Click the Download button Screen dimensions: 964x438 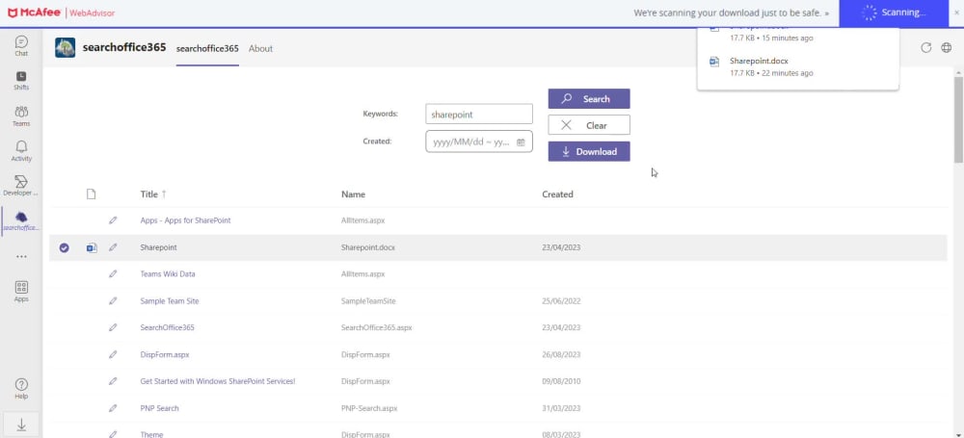(589, 152)
